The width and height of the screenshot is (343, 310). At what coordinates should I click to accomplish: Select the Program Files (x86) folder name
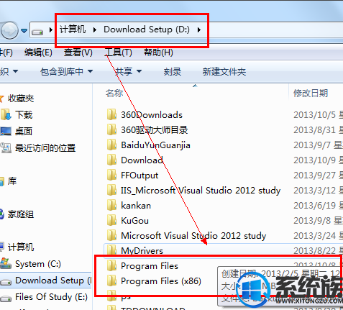[161, 281]
